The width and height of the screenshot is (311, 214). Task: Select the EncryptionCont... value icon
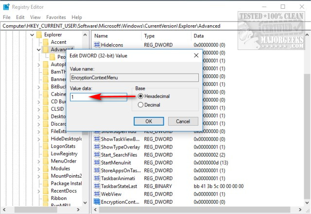click(97, 202)
